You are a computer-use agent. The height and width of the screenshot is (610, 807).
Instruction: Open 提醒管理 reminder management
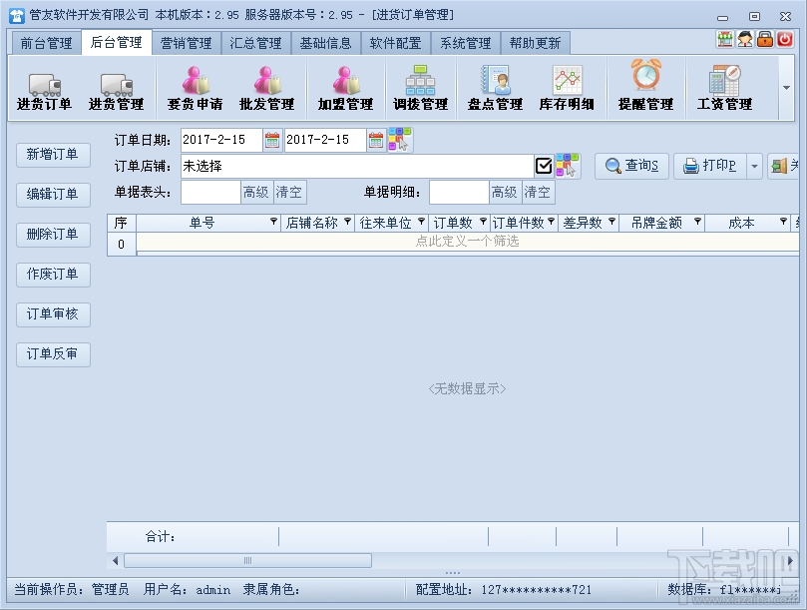coord(644,88)
